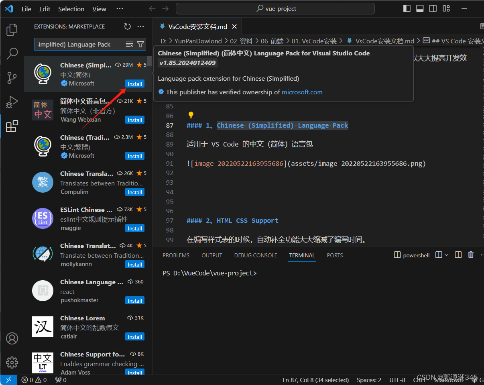Screen dimensions: 484x385
Task: Install Chinese (Simplified) language pack by Microsoft
Action: click(x=135, y=84)
